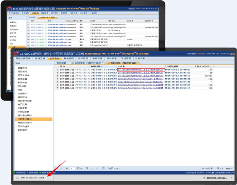
Task: Click 内网引擎 status indicator
Action: [20, 172]
